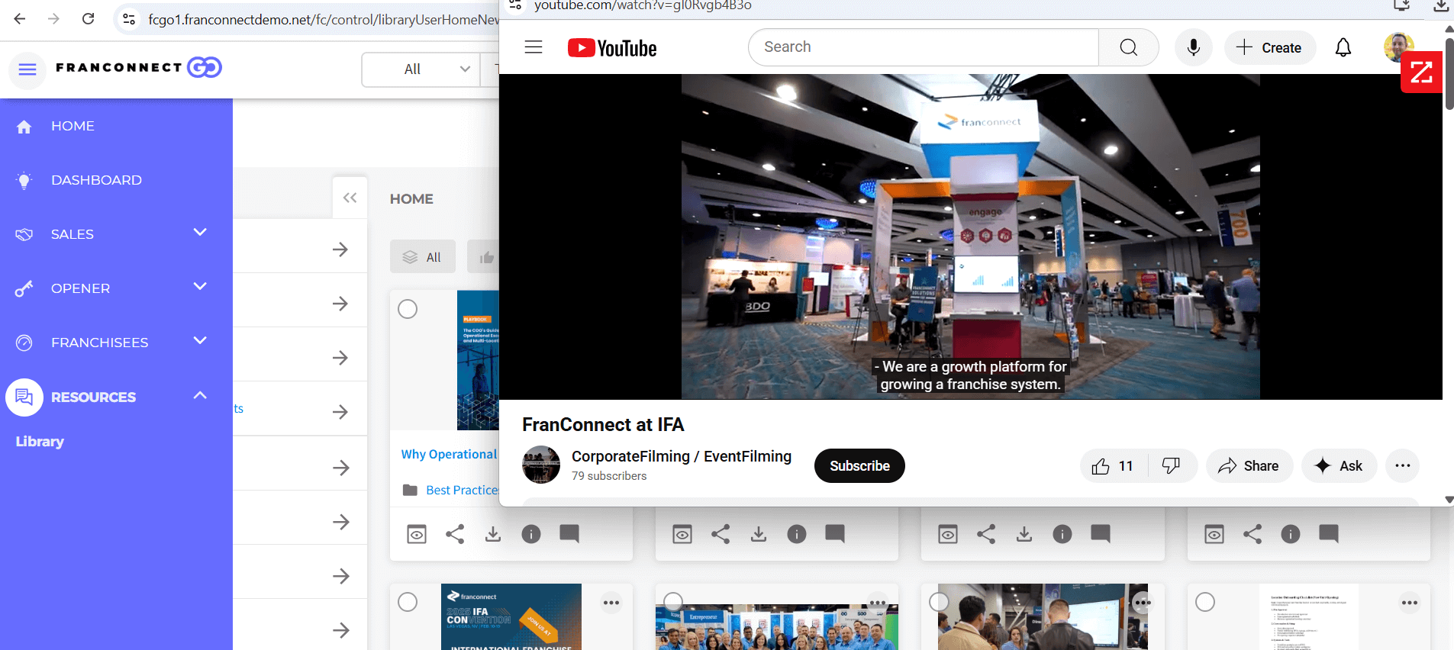Open the IFA Convention thumbnail
1454x650 pixels.
point(511,617)
